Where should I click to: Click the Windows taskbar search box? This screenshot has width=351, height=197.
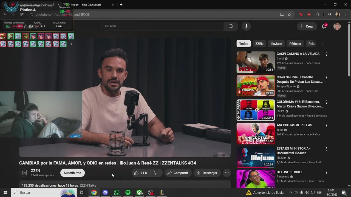pos(44,193)
